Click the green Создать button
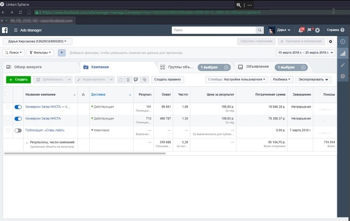The height and width of the screenshot is (221, 350). (18, 79)
